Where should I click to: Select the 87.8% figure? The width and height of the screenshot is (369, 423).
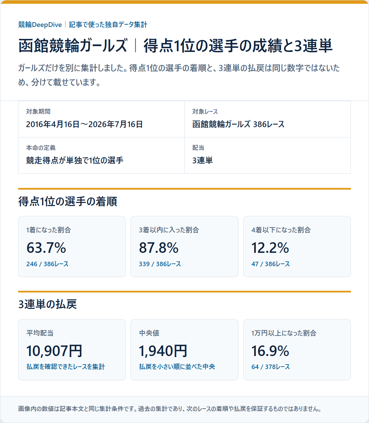click(159, 248)
